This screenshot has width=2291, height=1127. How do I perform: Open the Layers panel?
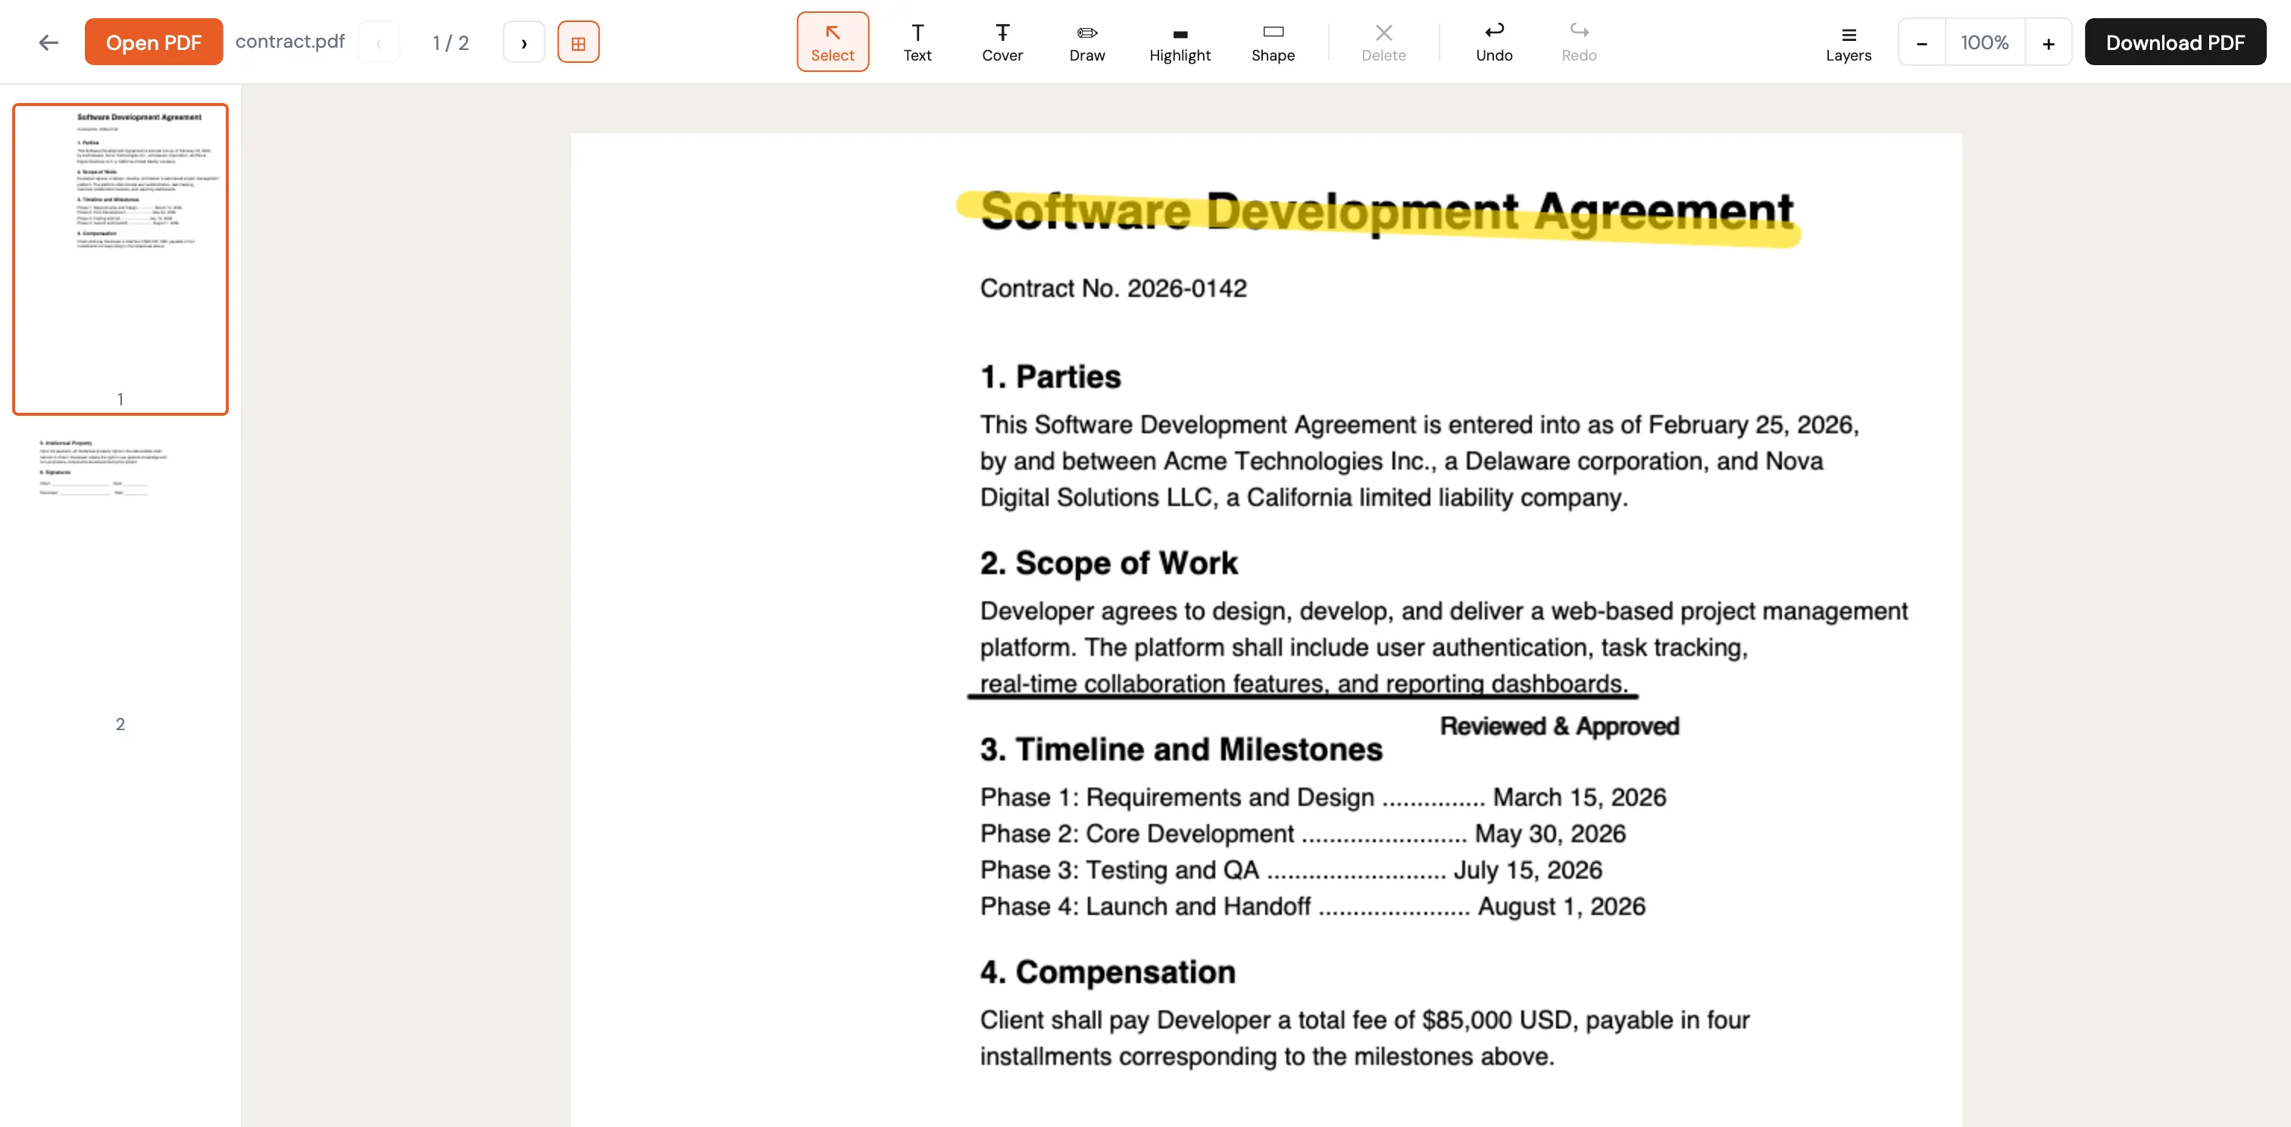point(1848,41)
